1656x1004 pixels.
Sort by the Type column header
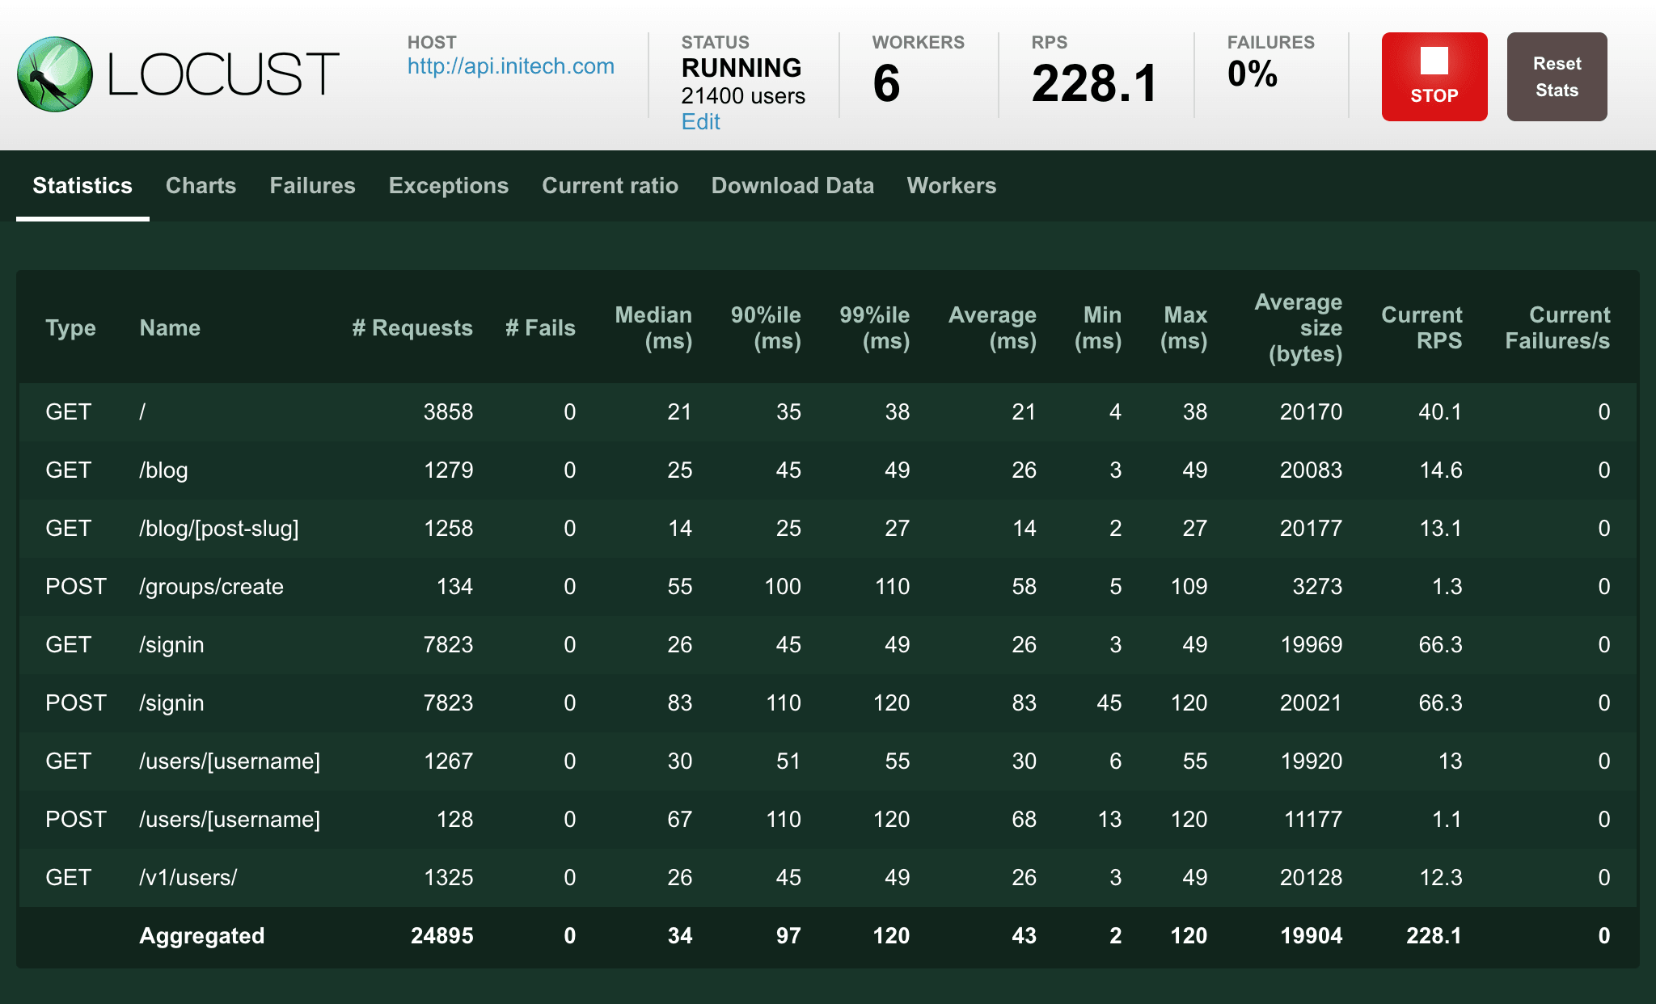70,328
